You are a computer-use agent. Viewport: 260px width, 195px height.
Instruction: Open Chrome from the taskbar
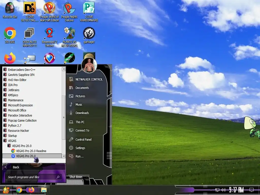(x=19, y=190)
